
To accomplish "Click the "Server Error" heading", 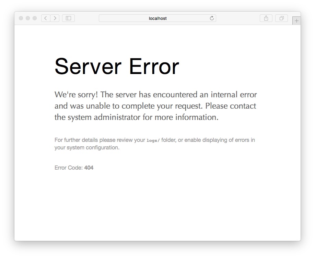I will coord(117,66).
